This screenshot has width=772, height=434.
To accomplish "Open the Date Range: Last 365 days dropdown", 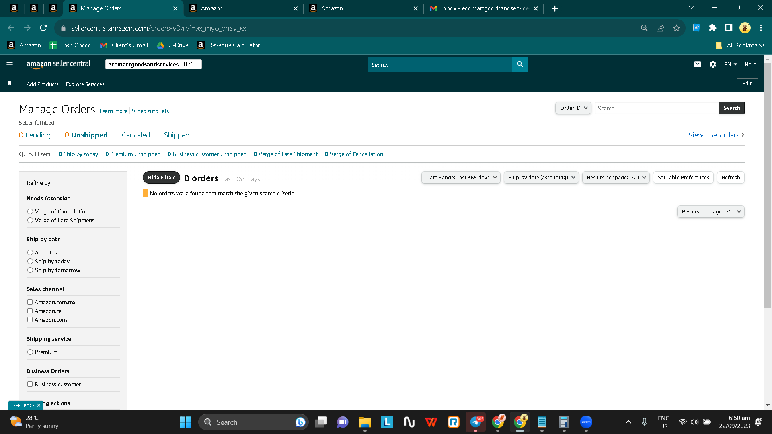I will (x=461, y=177).
